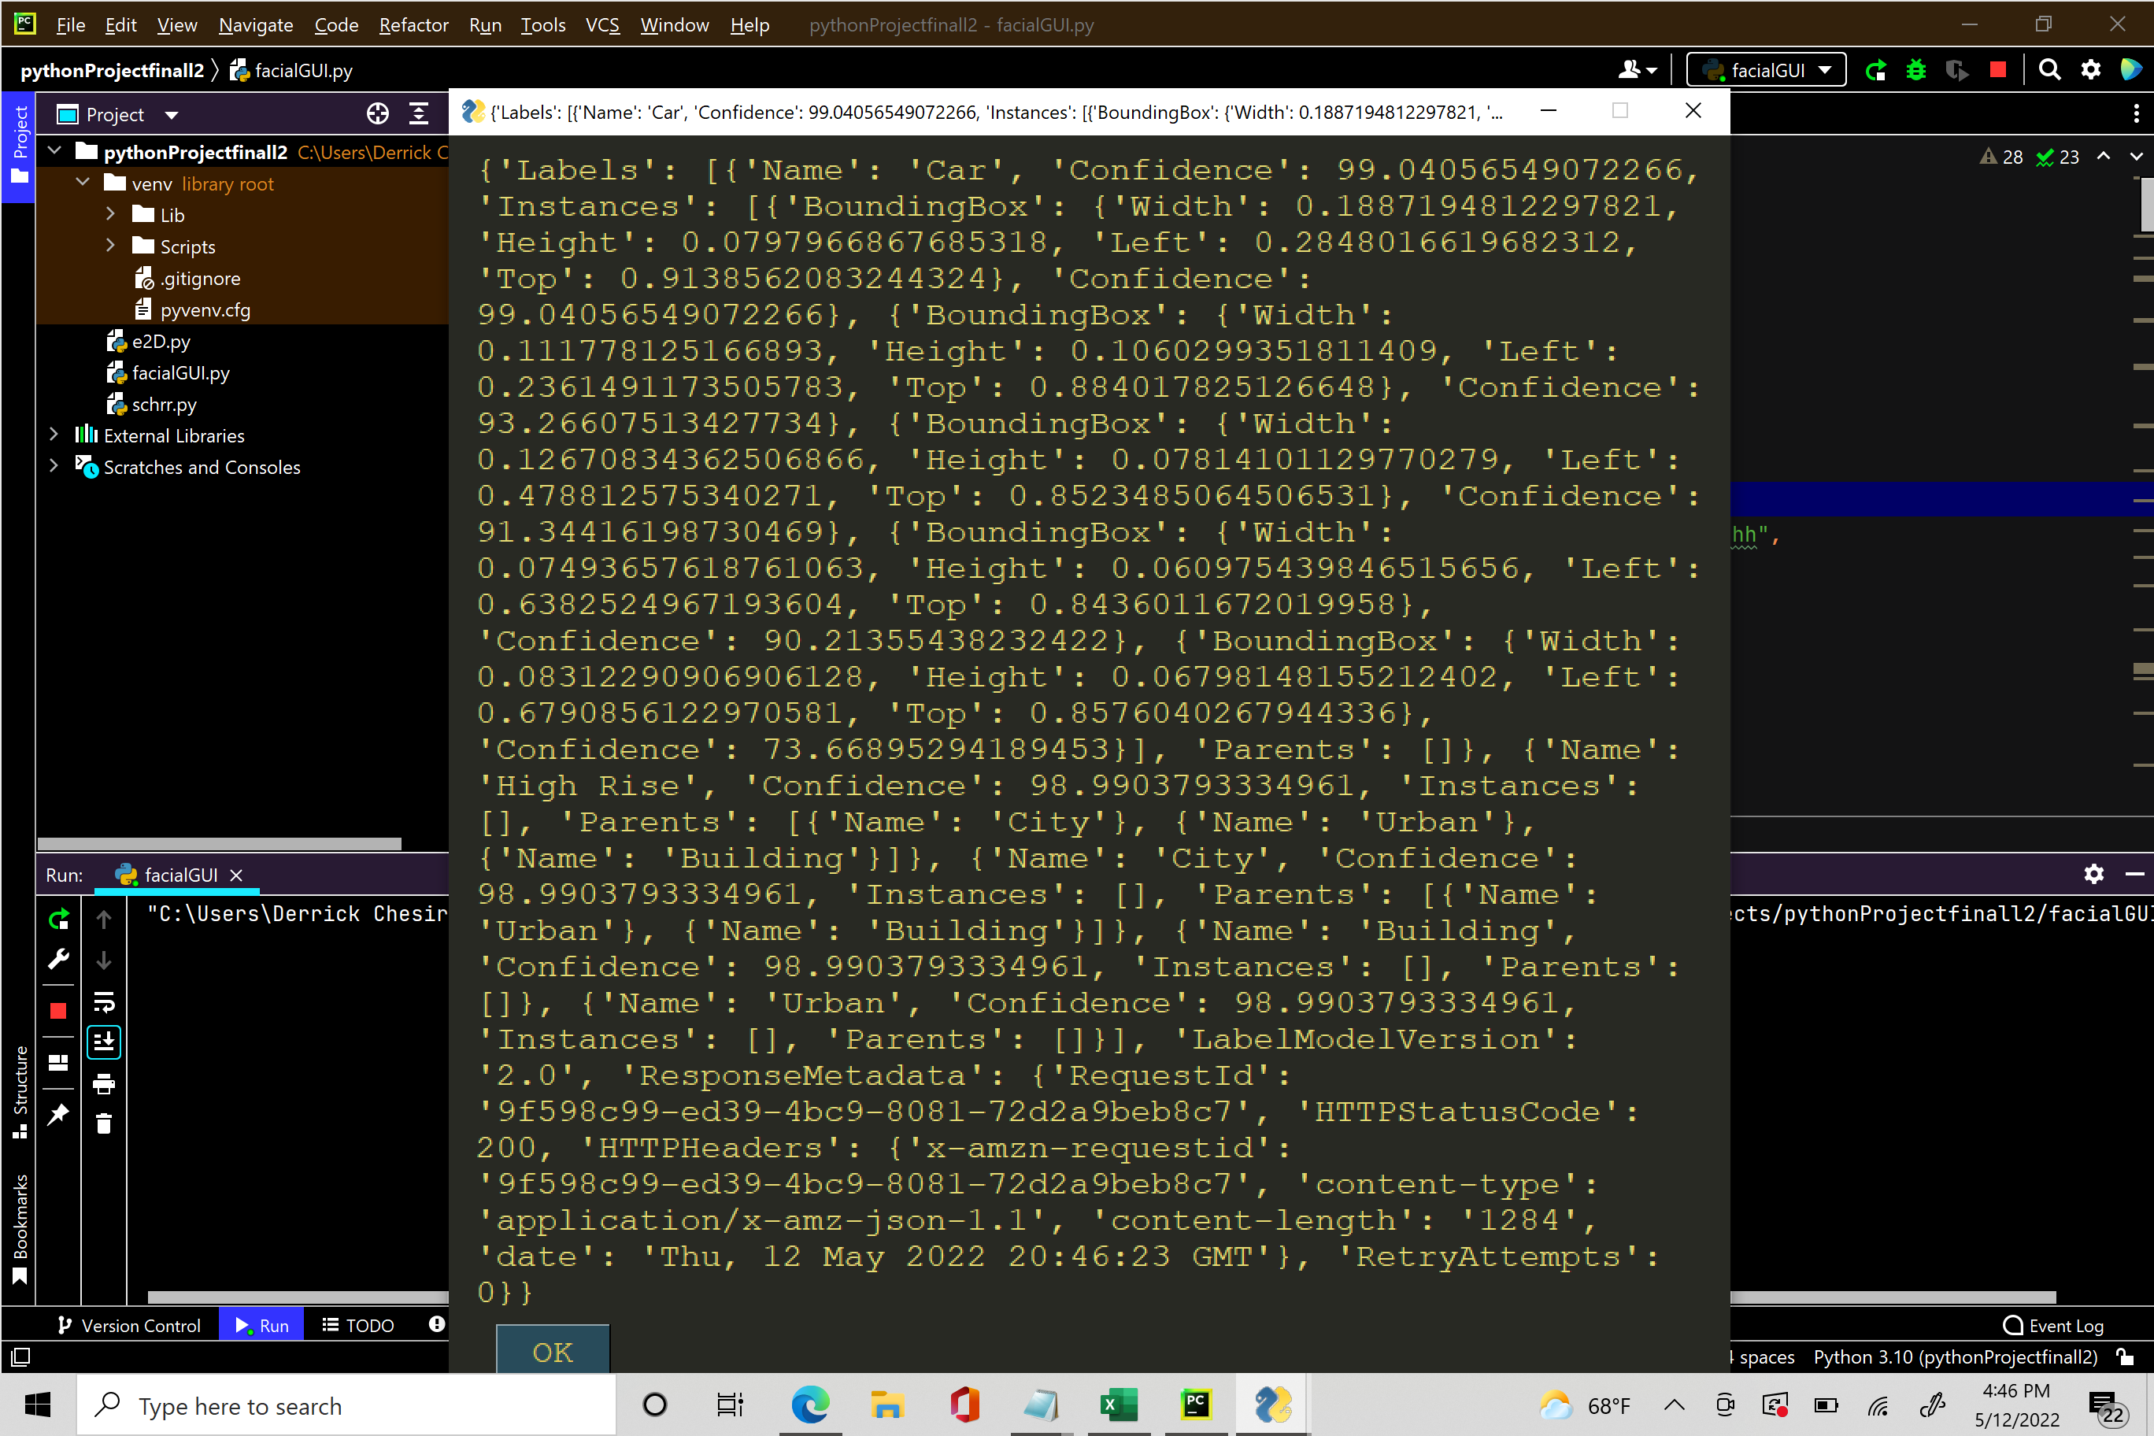
Task: Start debugging facialGUI
Action: [x=1915, y=69]
